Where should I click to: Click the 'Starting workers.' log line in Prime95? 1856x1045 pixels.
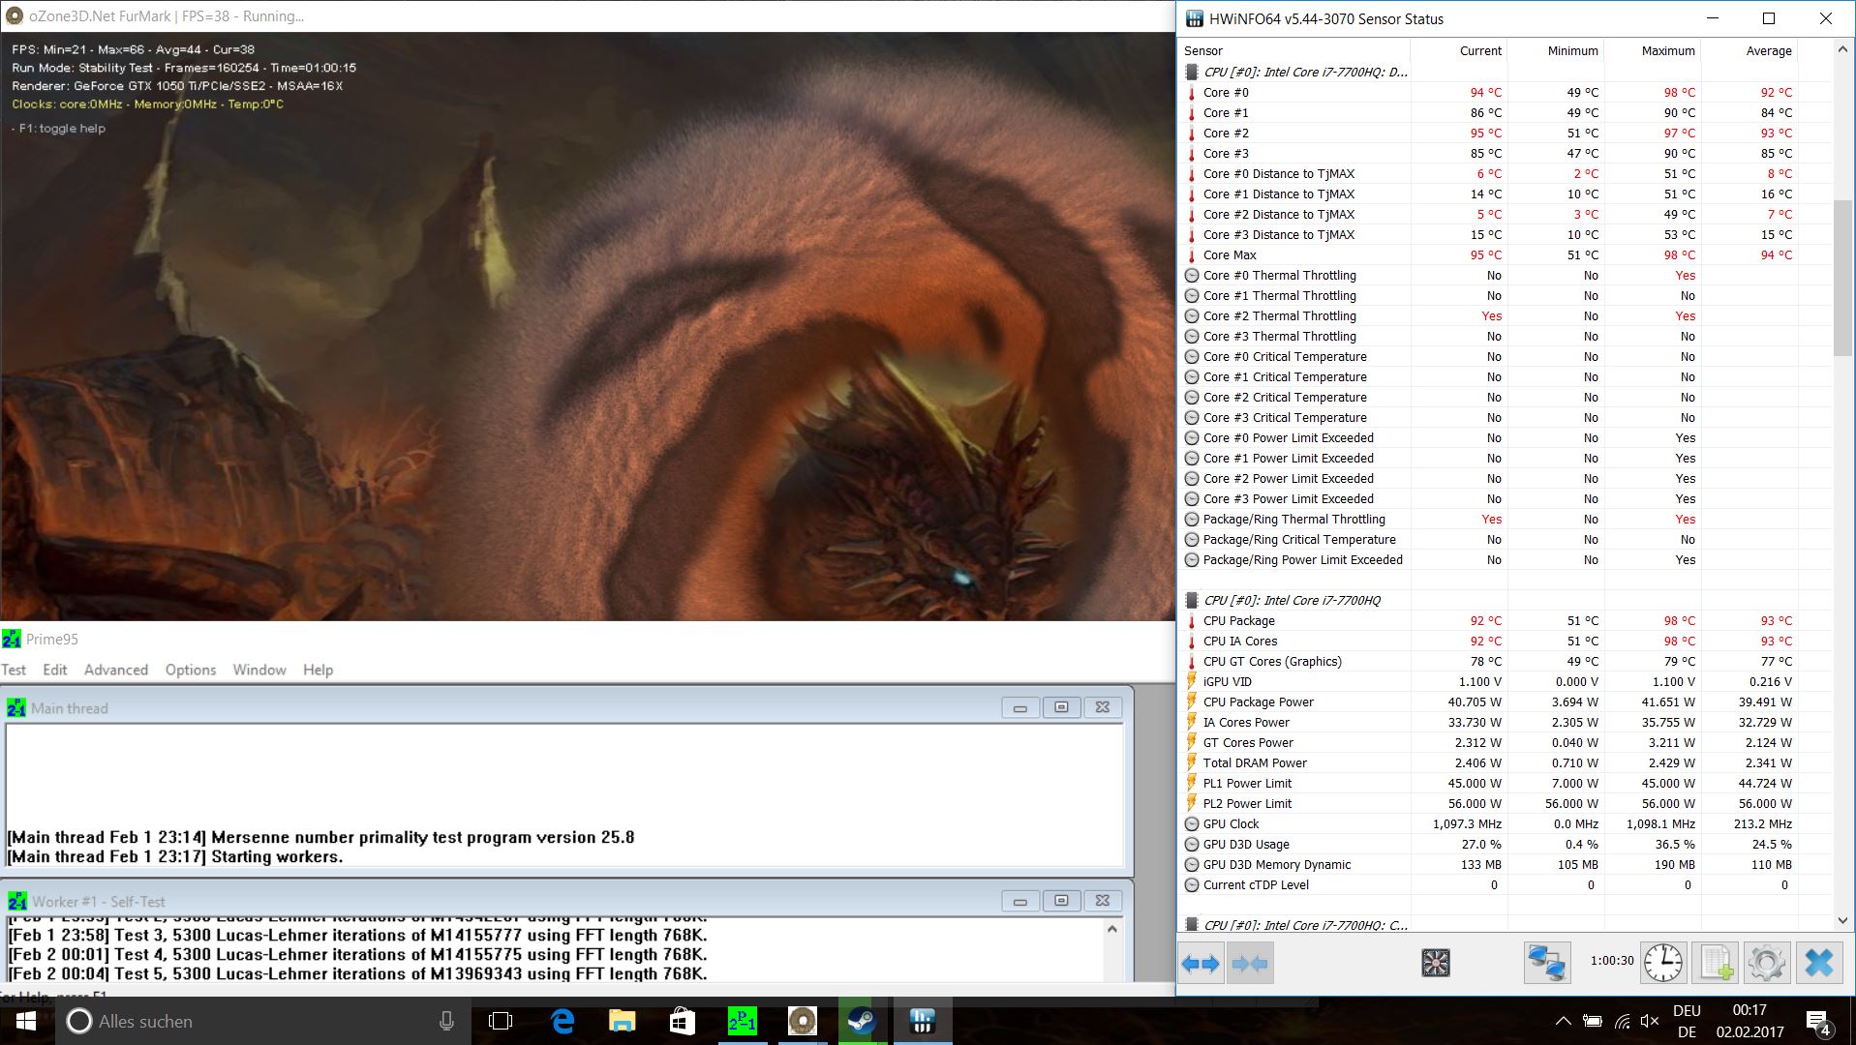click(x=175, y=856)
